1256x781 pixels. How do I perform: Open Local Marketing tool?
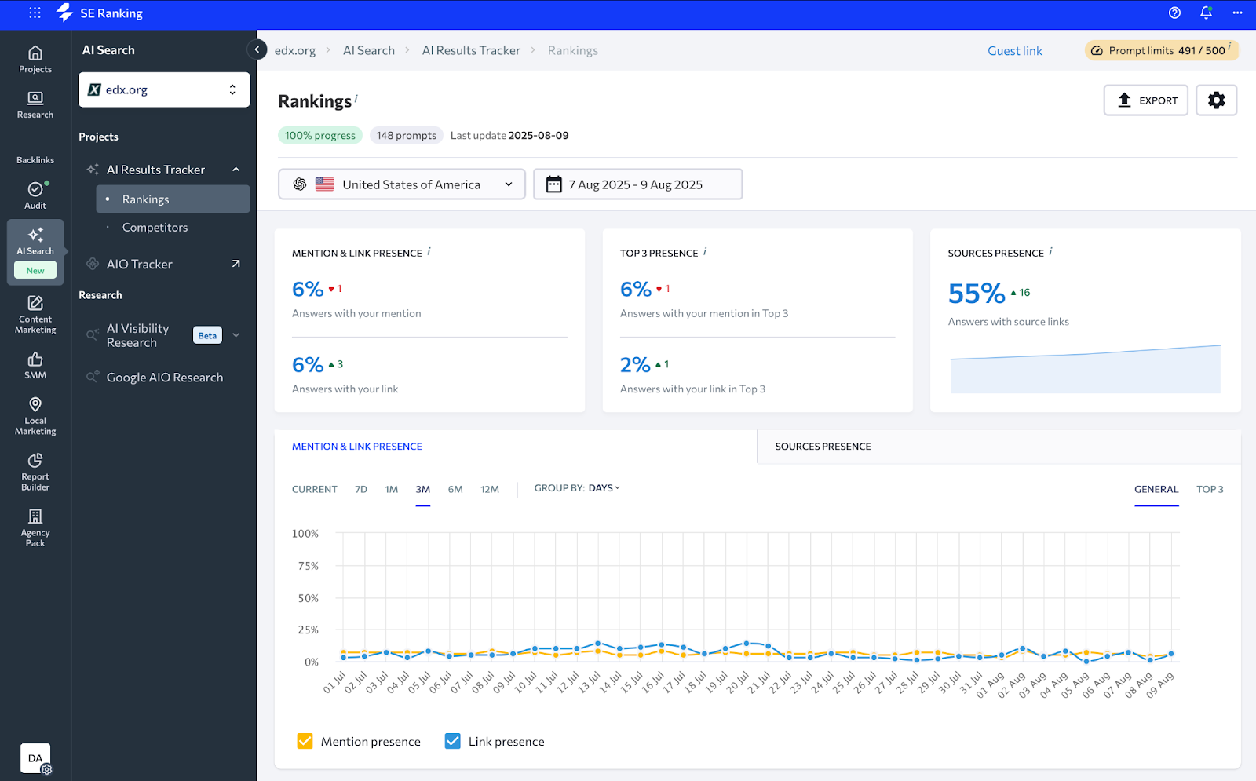click(35, 414)
